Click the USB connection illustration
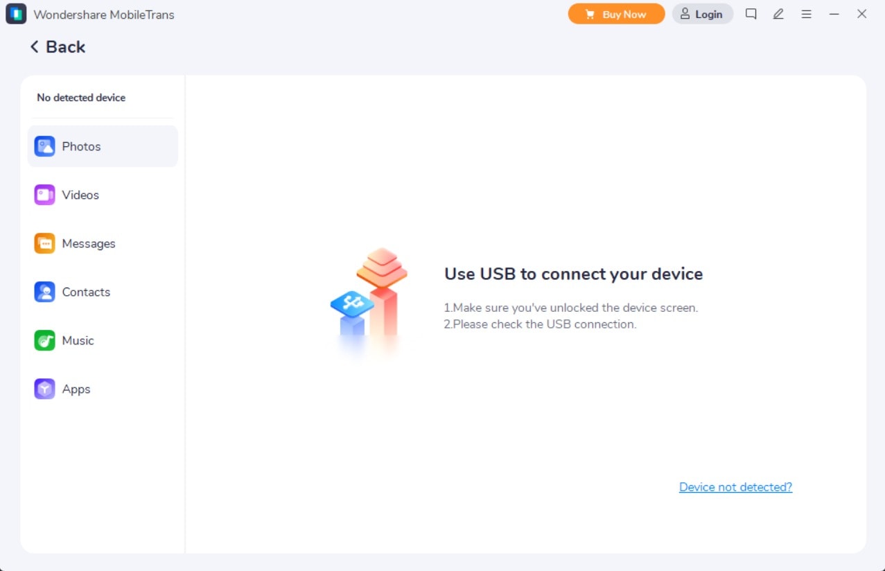The height and width of the screenshot is (571, 885). point(369,303)
